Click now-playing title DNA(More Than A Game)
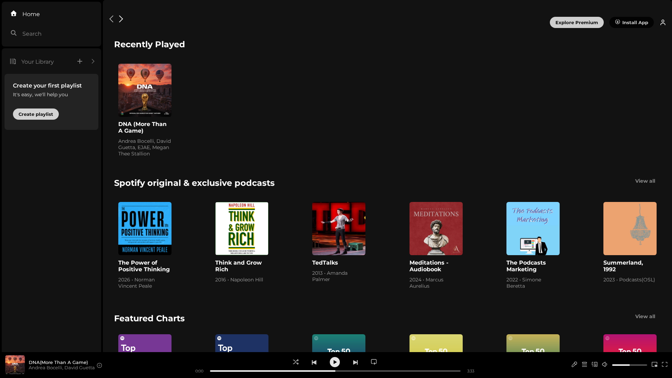The width and height of the screenshot is (672, 378). [x=58, y=362]
